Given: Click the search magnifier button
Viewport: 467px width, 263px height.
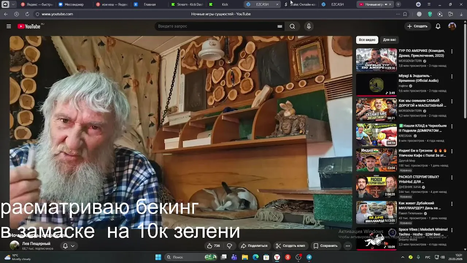Looking at the screenshot, I should point(292,26).
